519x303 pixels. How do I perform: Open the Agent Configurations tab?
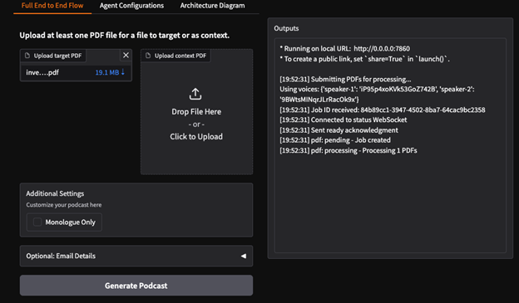click(131, 6)
